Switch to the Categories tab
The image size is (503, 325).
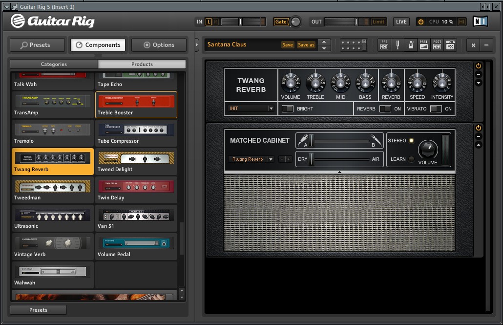[54, 64]
